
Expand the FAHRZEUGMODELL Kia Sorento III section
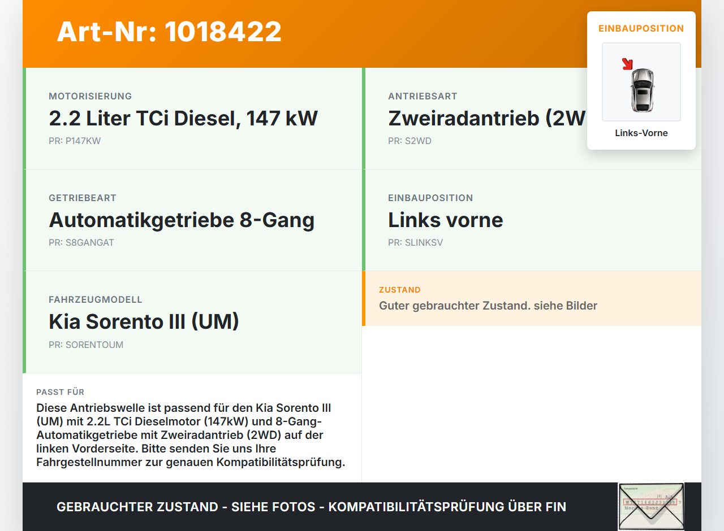coord(192,321)
